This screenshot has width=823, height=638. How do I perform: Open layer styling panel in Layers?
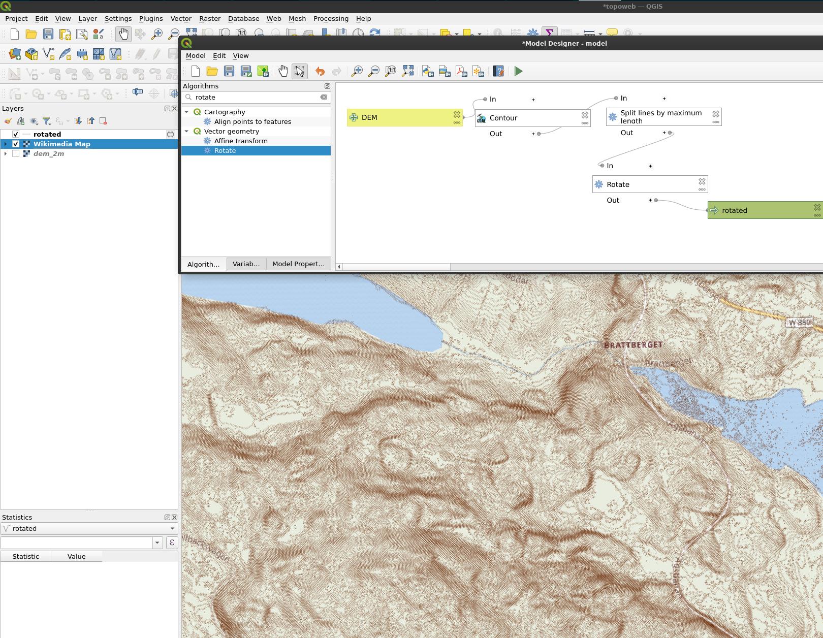[8, 121]
